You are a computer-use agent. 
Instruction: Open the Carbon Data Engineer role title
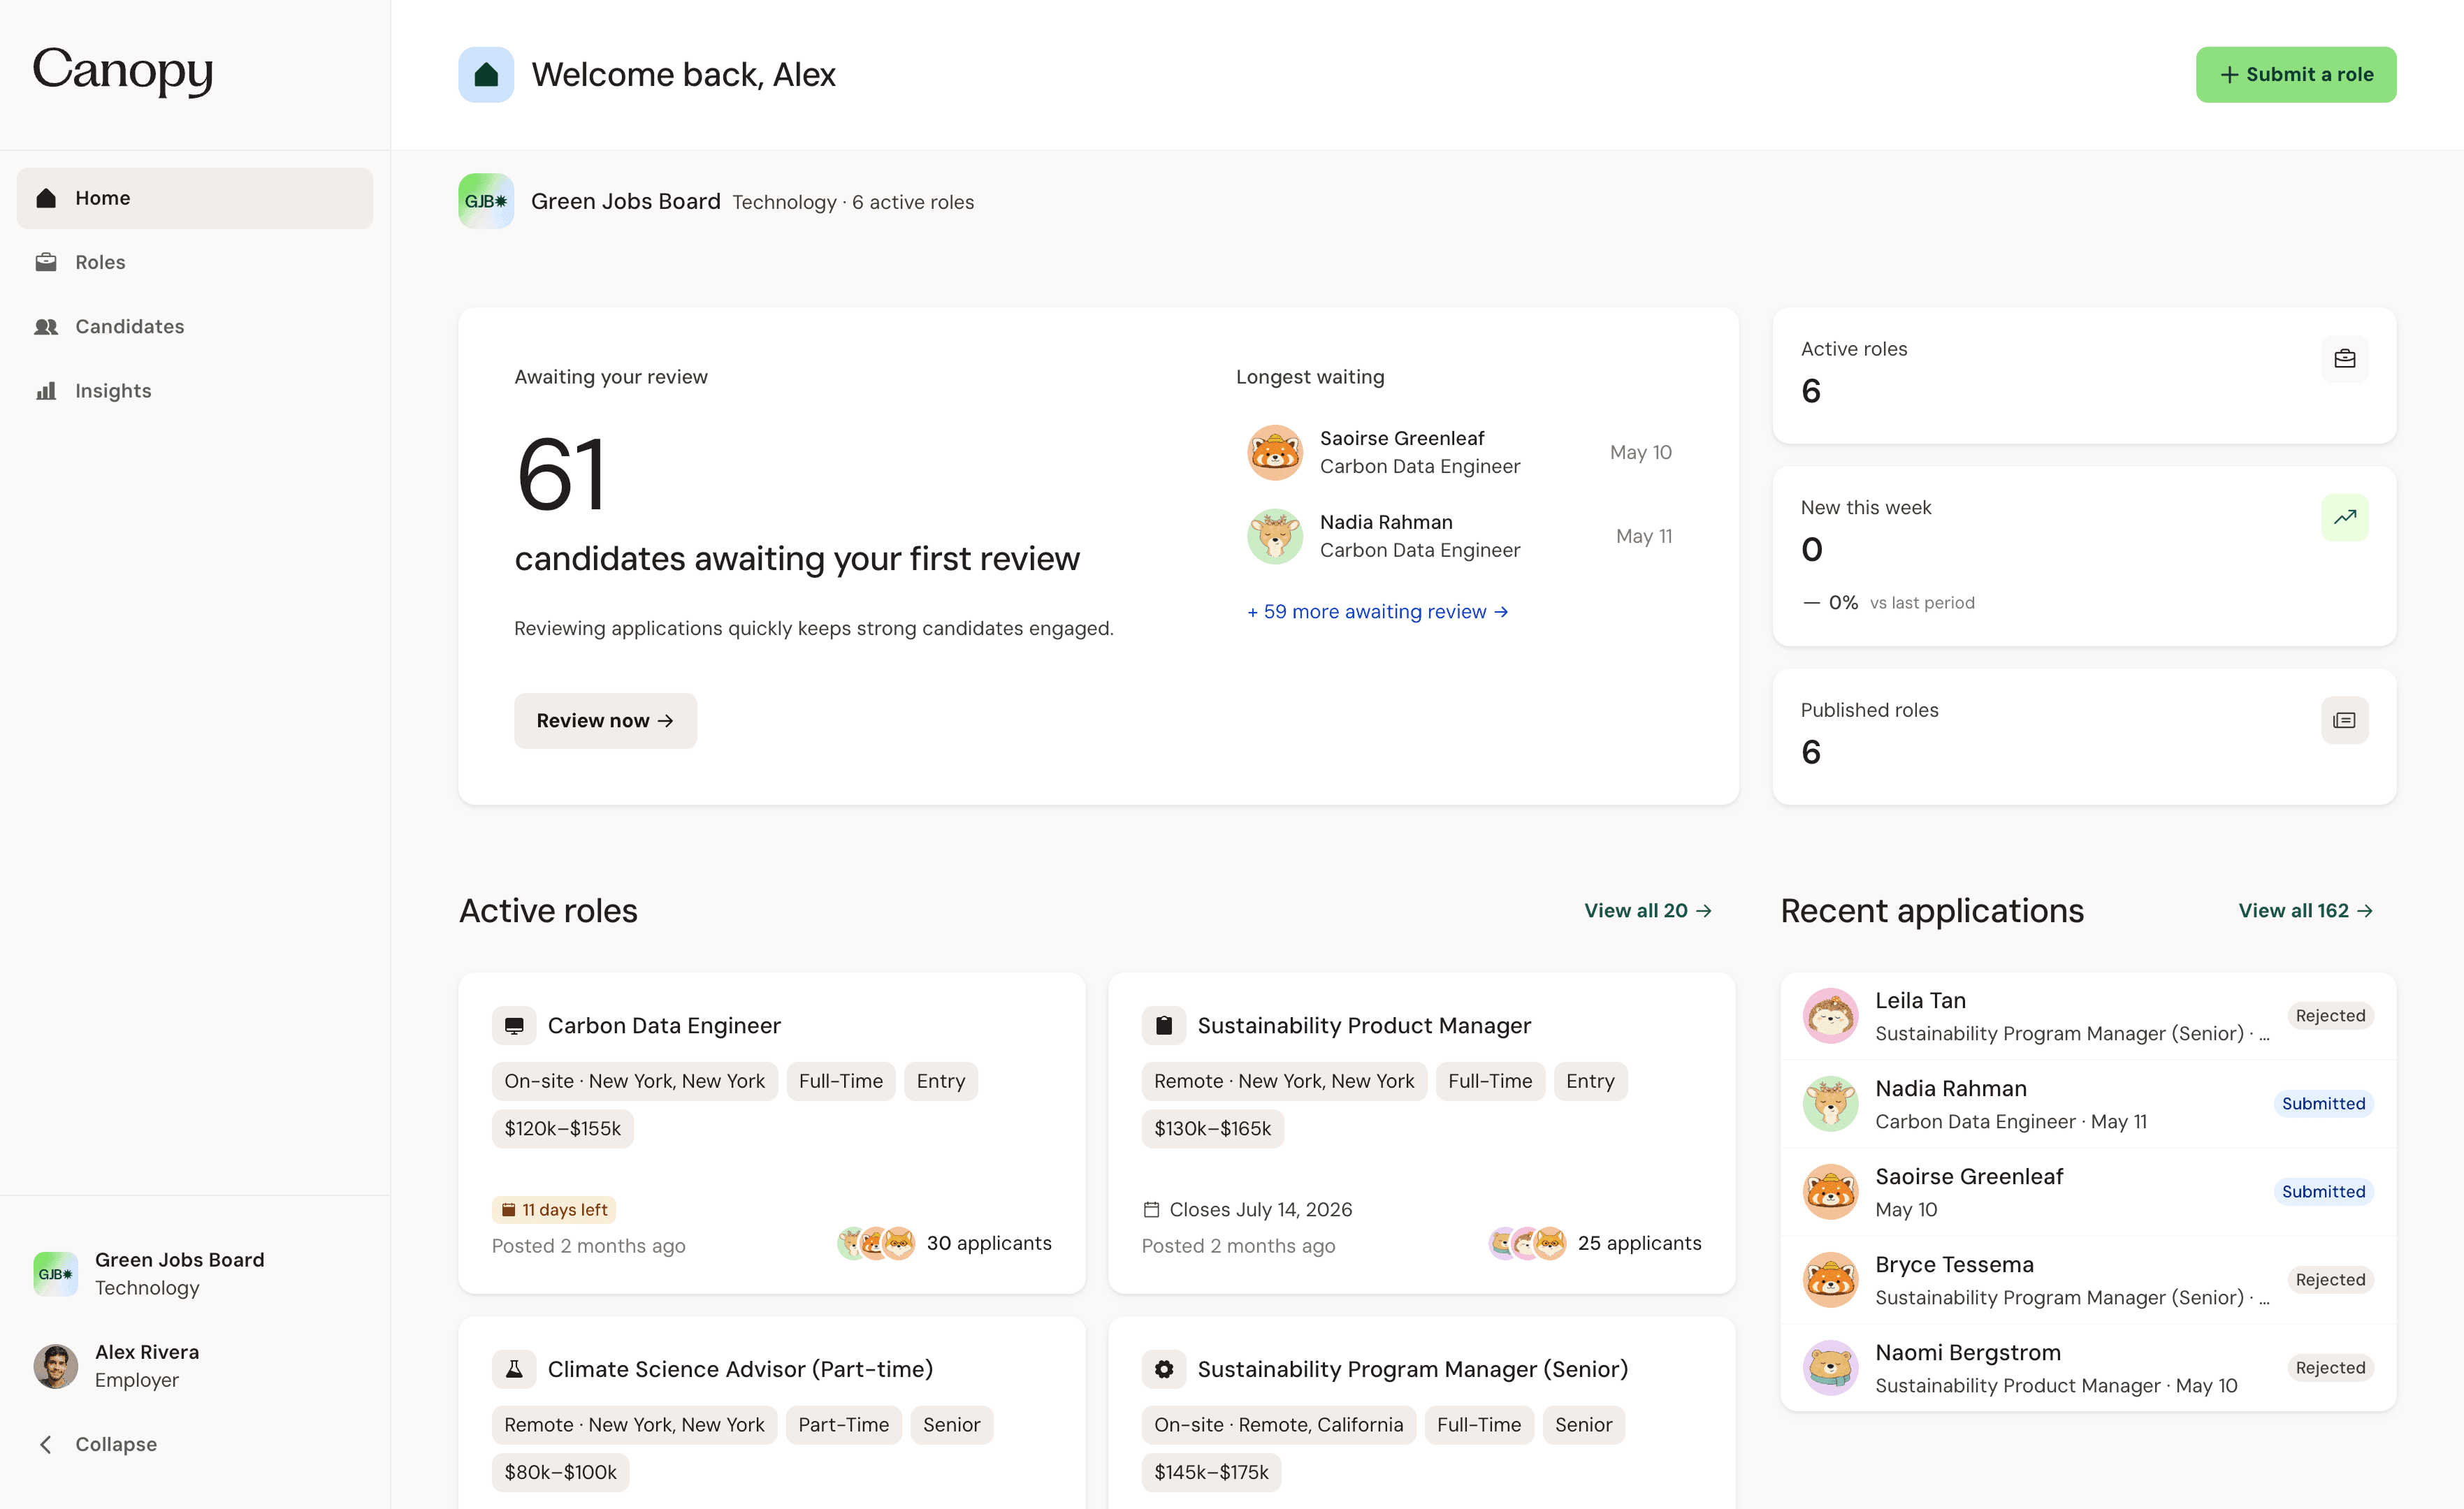tap(664, 1025)
